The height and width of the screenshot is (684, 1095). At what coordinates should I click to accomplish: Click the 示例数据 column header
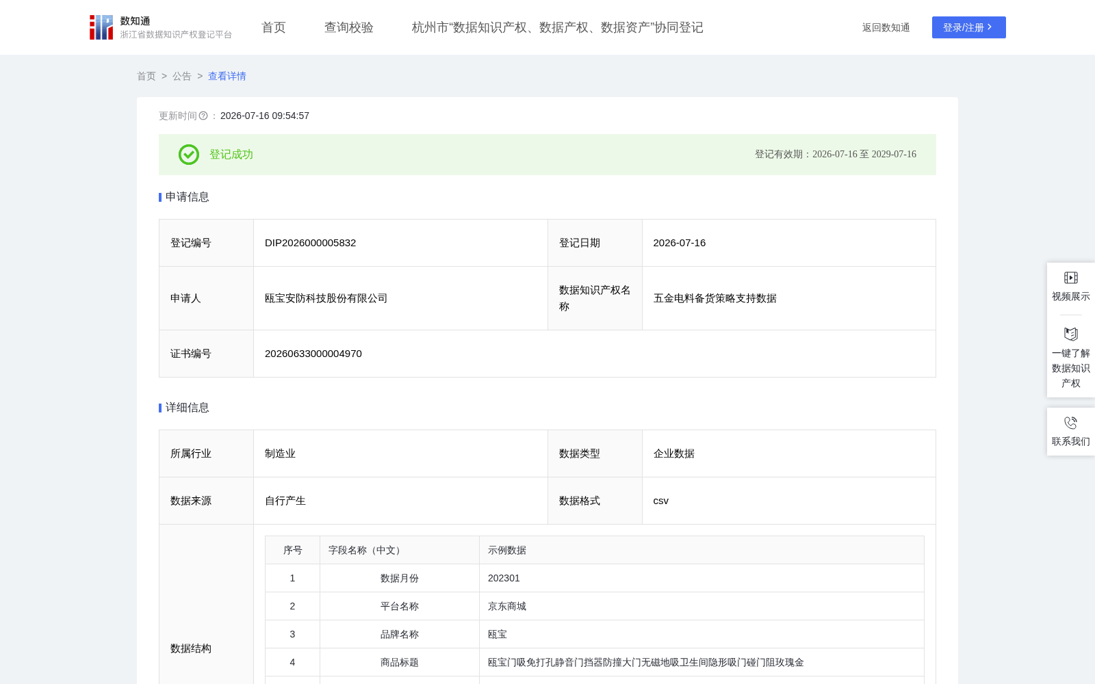click(701, 550)
